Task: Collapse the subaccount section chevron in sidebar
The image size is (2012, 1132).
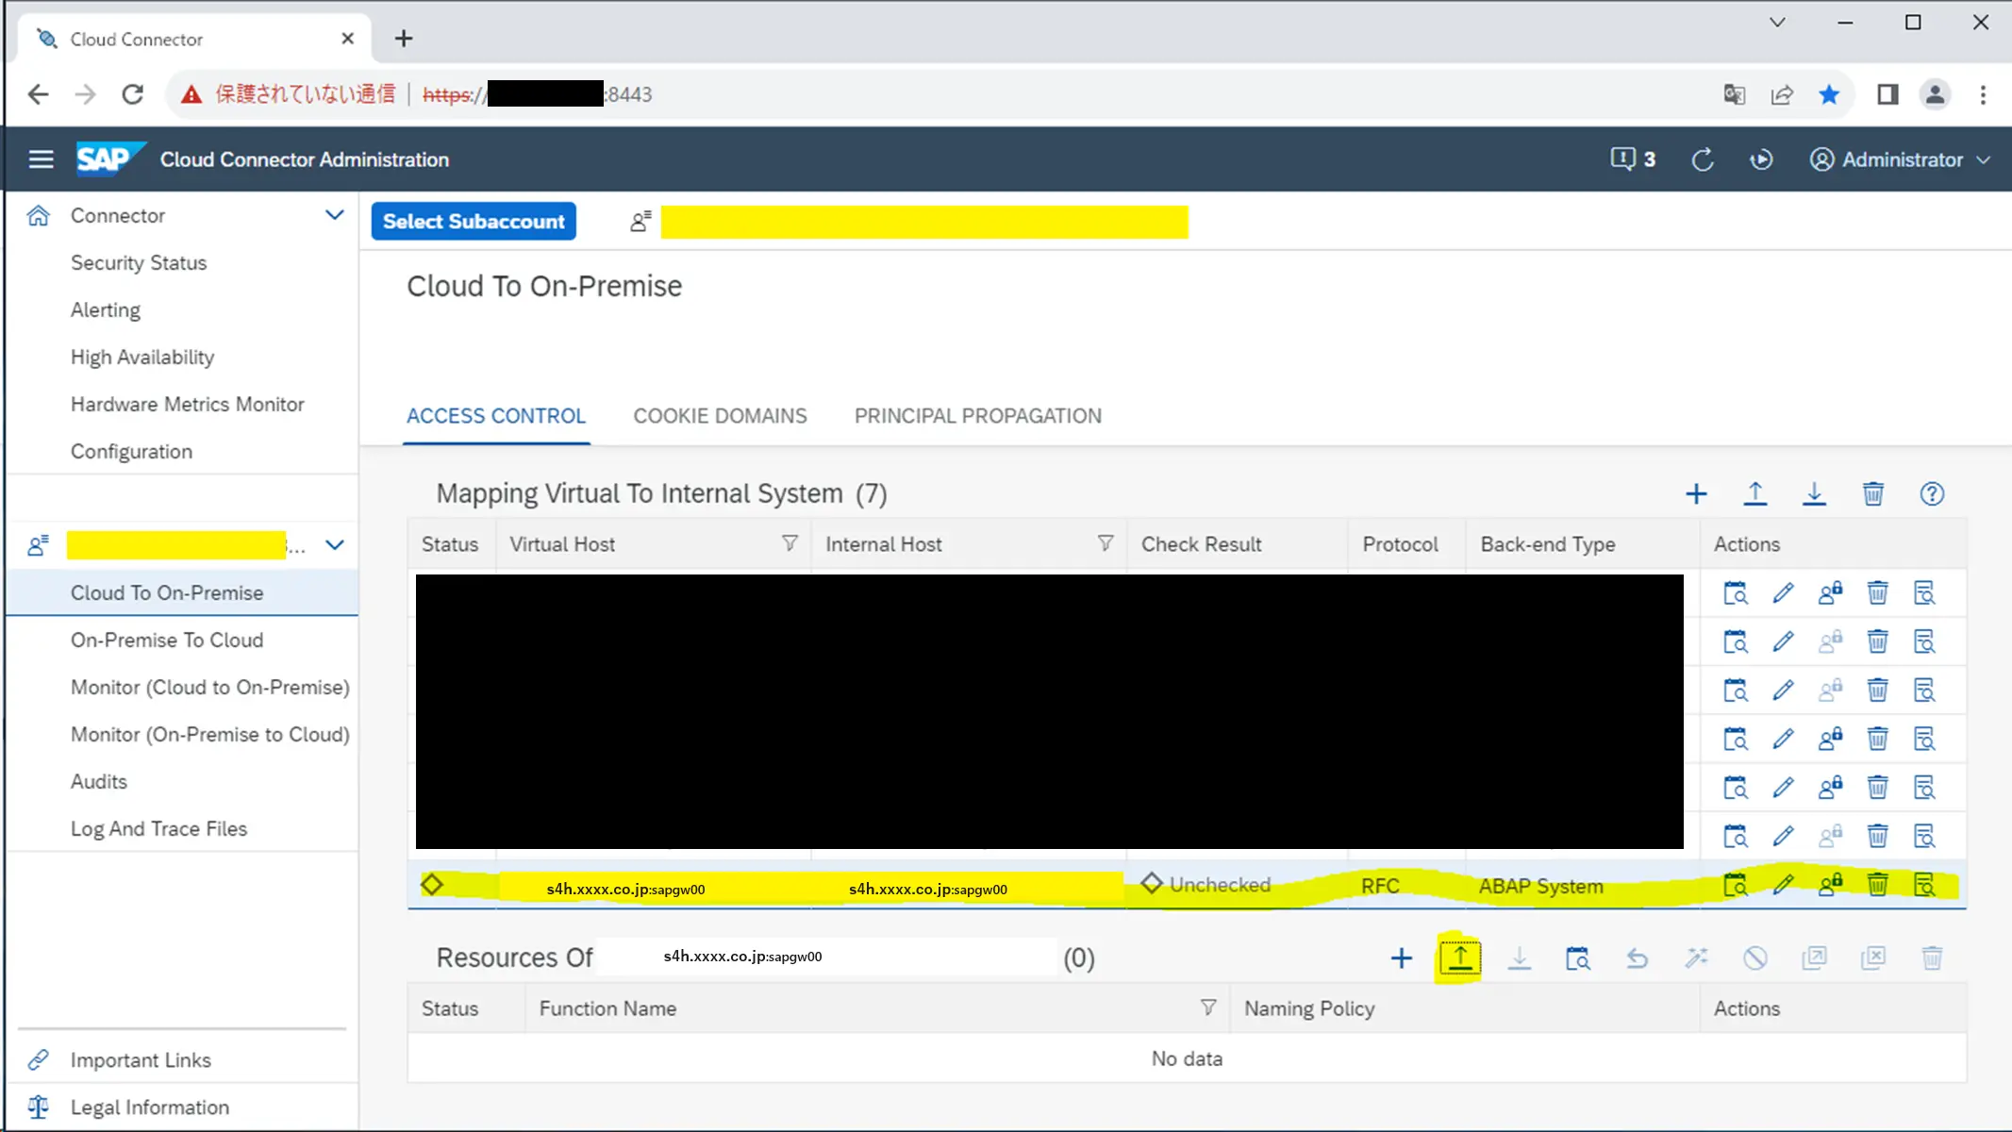Action: (335, 545)
